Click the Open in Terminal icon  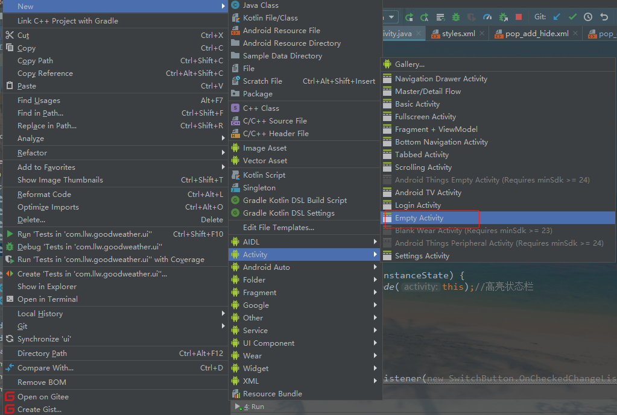(10, 299)
